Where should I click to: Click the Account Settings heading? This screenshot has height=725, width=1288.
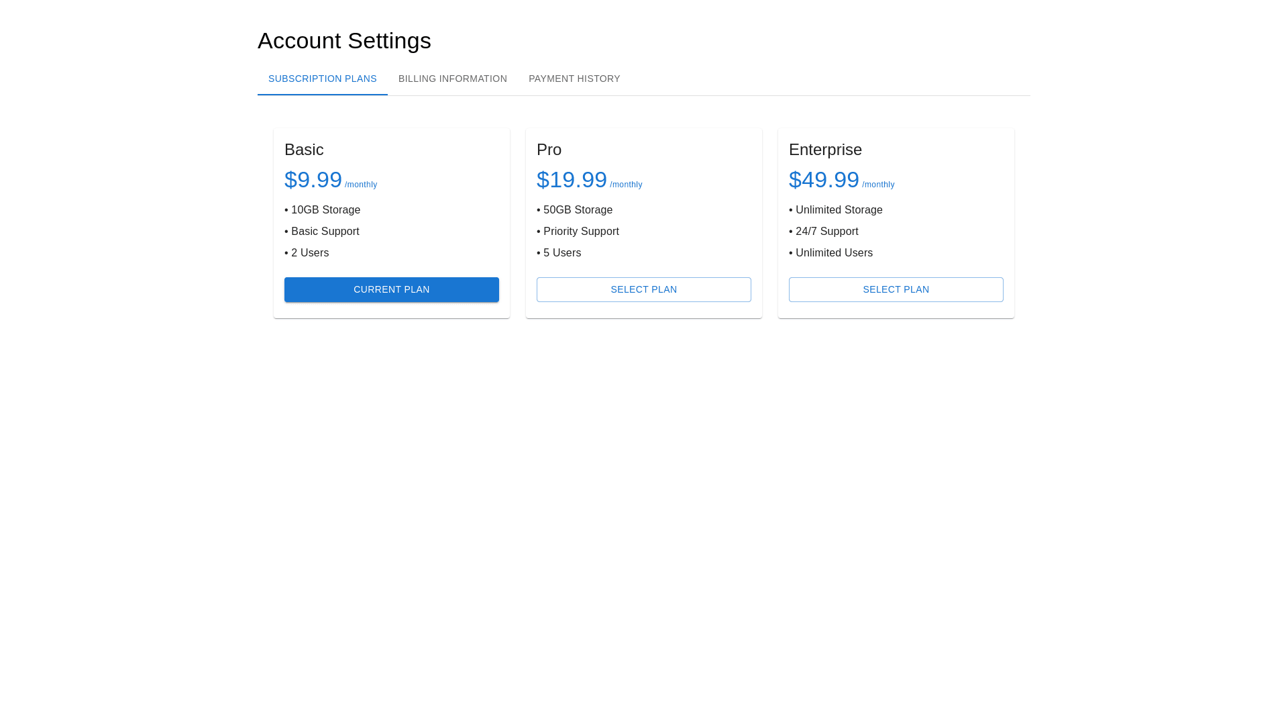coord(344,41)
